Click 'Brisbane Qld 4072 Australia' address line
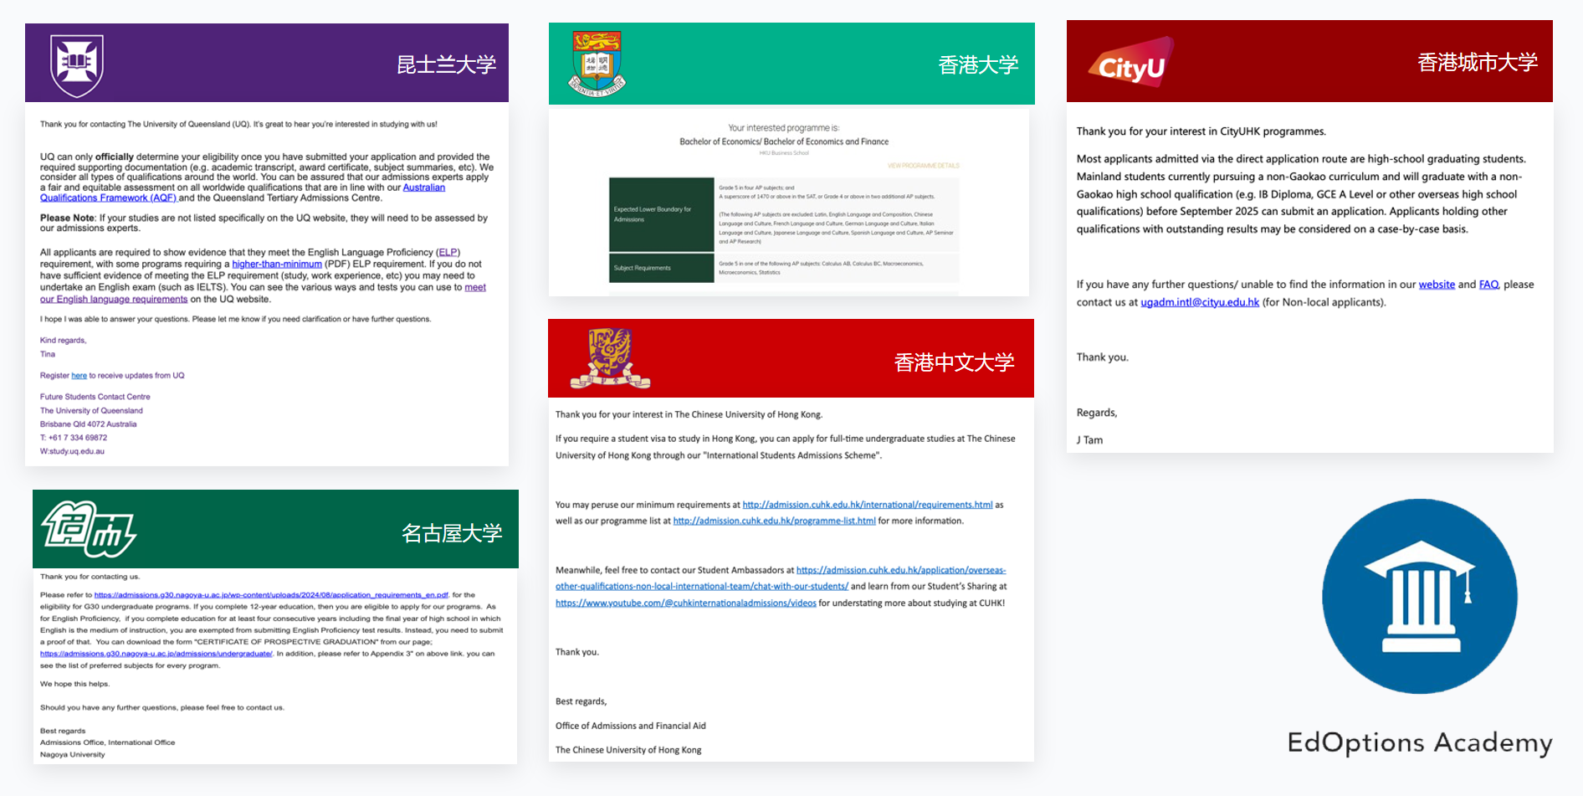Screen dimensions: 1583x796 (89, 424)
